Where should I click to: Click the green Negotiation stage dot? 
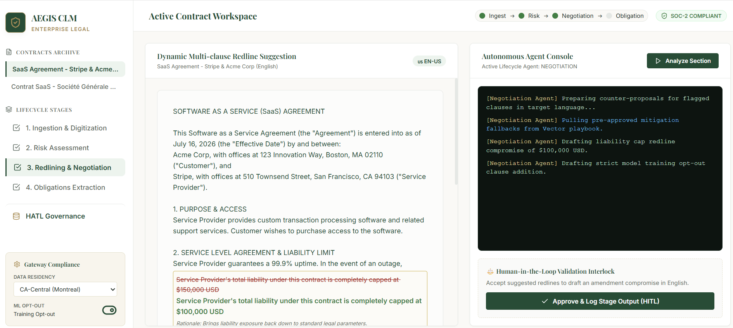pos(555,16)
